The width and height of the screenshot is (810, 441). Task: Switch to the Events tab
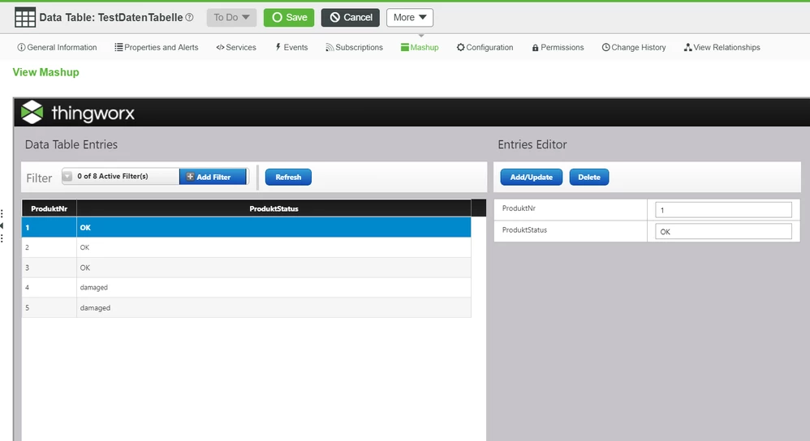pos(291,48)
